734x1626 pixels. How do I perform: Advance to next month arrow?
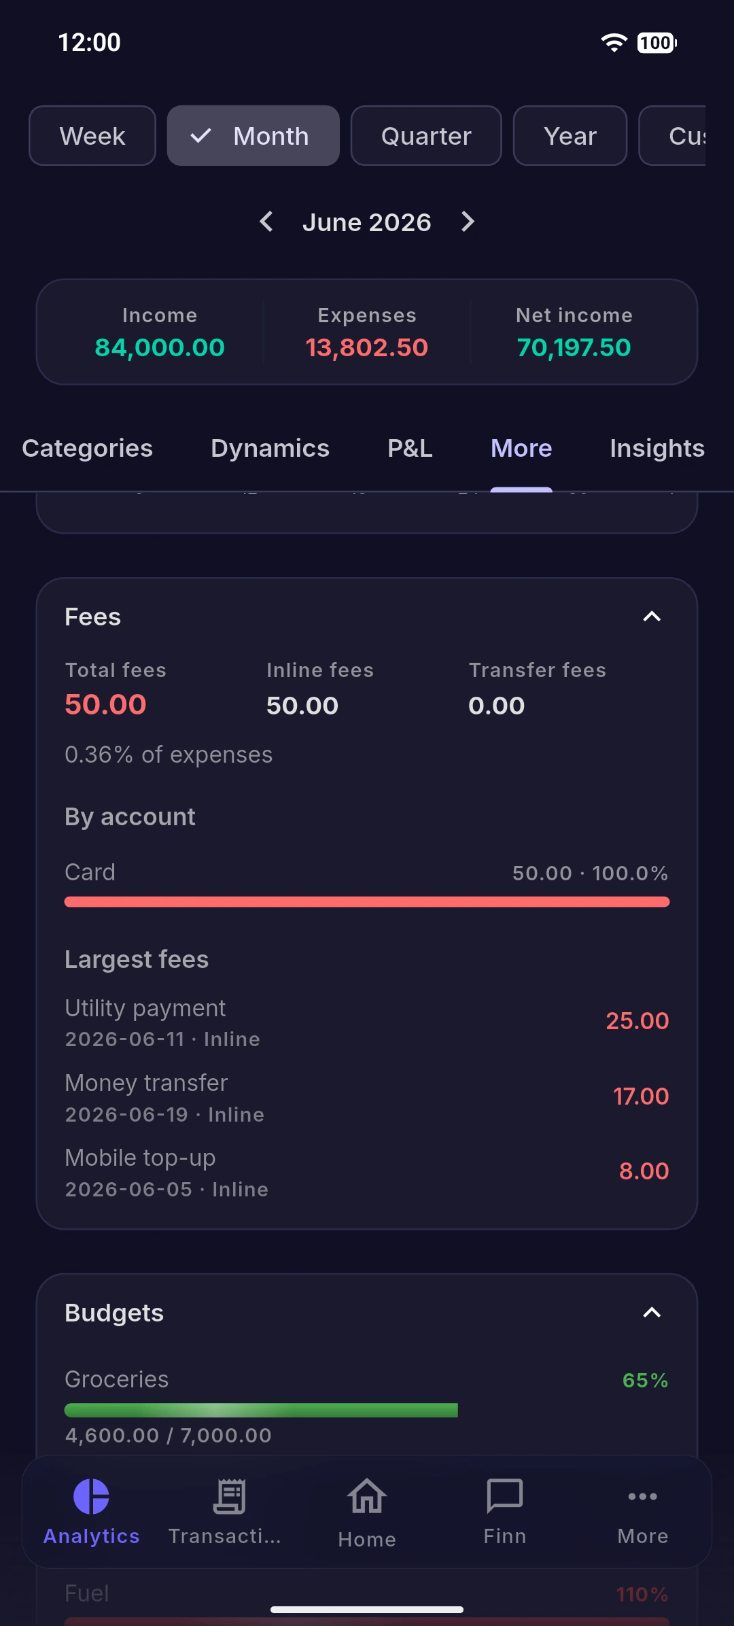point(468,222)
